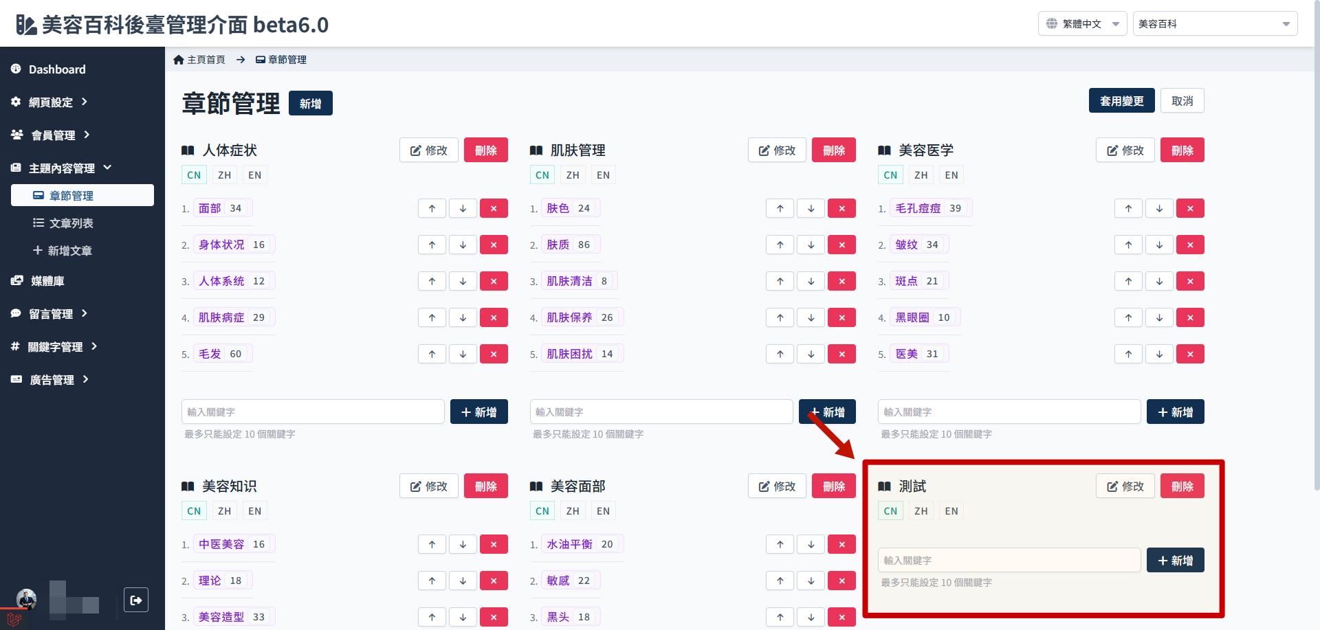This screenshot has height=630, width=1320.
Task: Open the 美容百科 site selector
Action: click(1215, 23)
